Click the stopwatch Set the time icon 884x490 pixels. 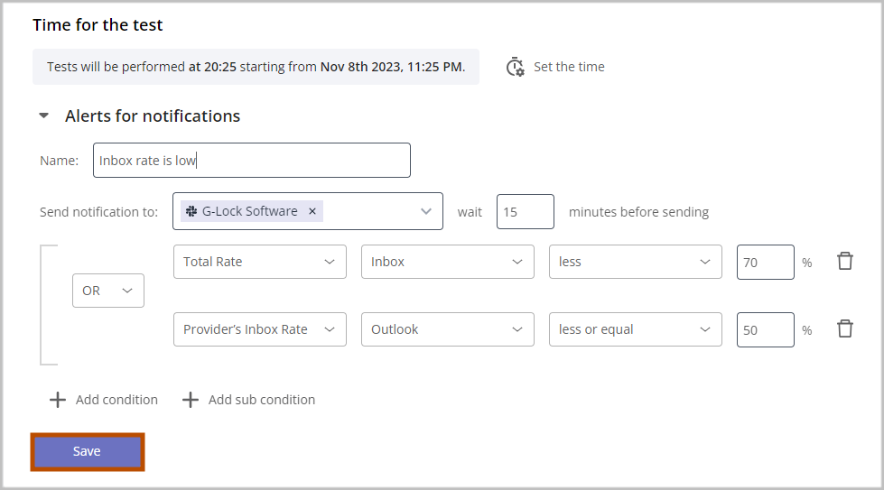(516, 67)
